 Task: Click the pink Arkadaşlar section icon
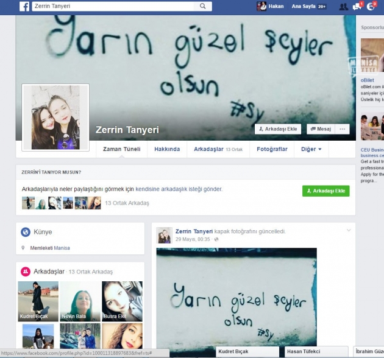(x=26, y=272)
